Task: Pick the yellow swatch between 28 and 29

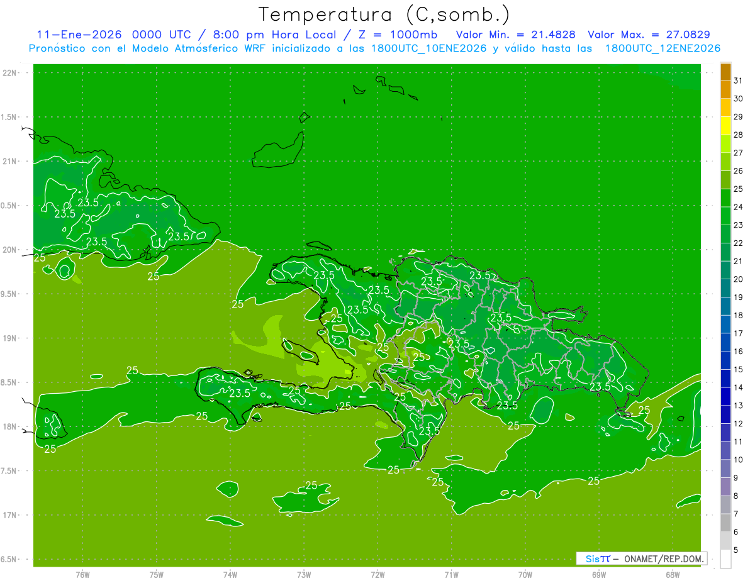Action: (725, 125)
